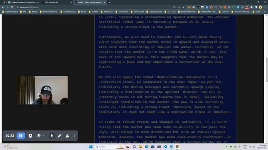Open the microphone options dropdown arrow

[44, 136]
